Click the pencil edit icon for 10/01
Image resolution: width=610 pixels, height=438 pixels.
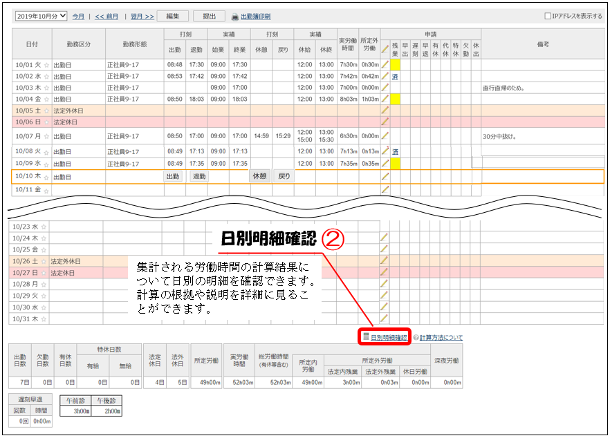[385, 64]
